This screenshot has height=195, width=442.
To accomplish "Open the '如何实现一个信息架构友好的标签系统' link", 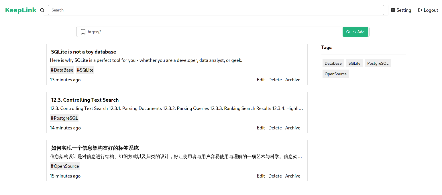I will point(95,148).
